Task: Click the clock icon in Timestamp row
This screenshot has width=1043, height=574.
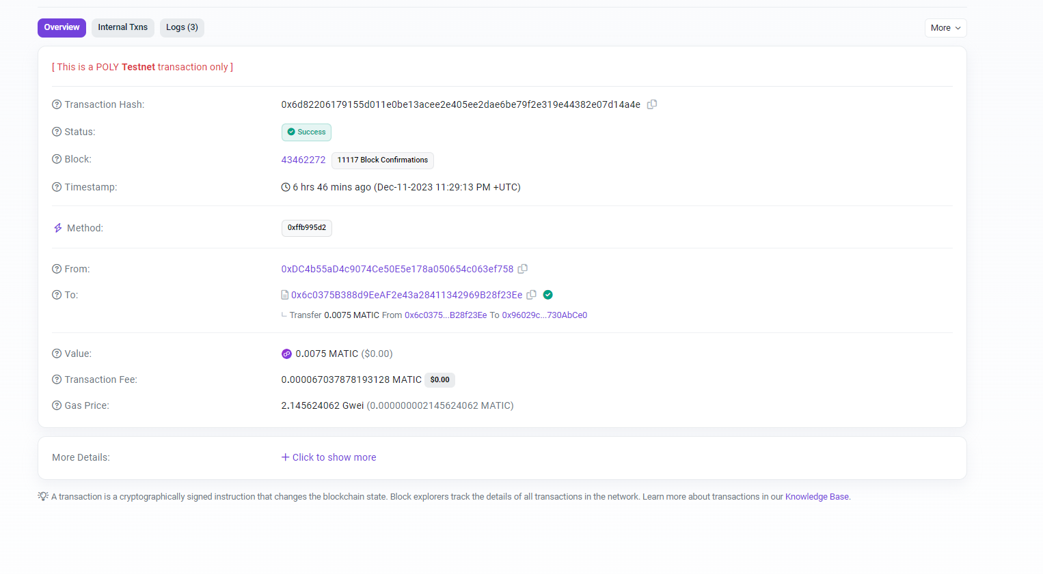Action: tap(285, 186)
